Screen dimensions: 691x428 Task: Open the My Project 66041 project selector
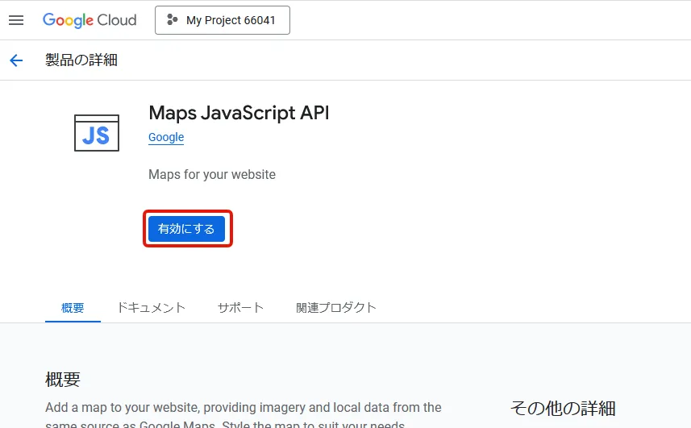[223, 20]
